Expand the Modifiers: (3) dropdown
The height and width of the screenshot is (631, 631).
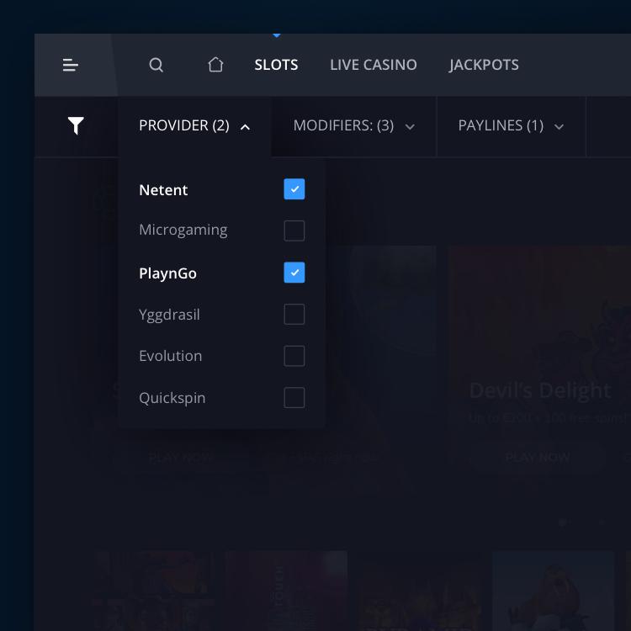[x=353, y=126]
